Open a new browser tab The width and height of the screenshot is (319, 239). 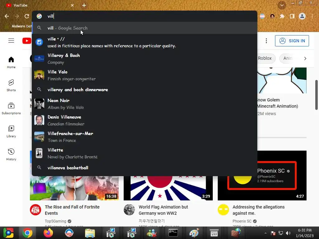[84, 5]
